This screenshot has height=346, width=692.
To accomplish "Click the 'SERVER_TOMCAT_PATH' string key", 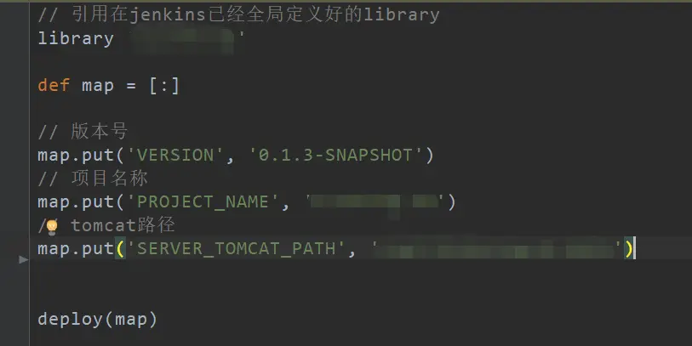I will 236,248.
